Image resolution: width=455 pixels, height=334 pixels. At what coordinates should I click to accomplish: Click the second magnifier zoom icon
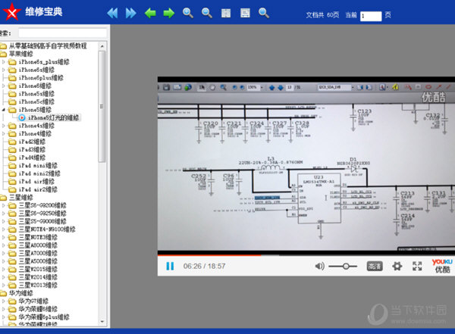(206, 13)
